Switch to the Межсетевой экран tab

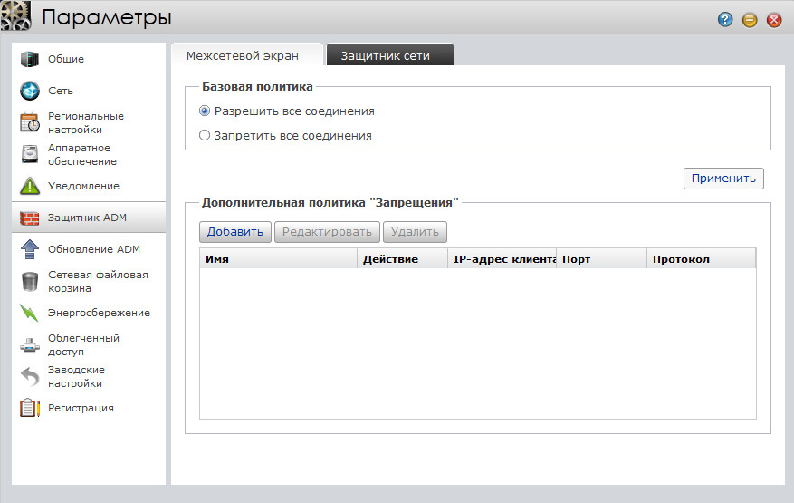(242, 56)
